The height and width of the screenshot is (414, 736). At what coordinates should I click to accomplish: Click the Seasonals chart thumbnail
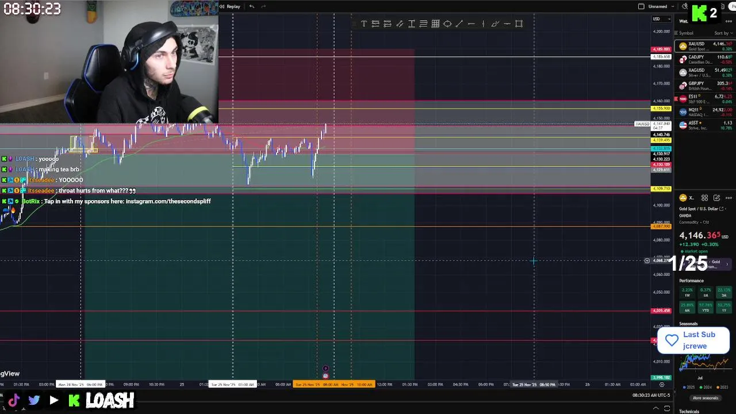point(704,363)
